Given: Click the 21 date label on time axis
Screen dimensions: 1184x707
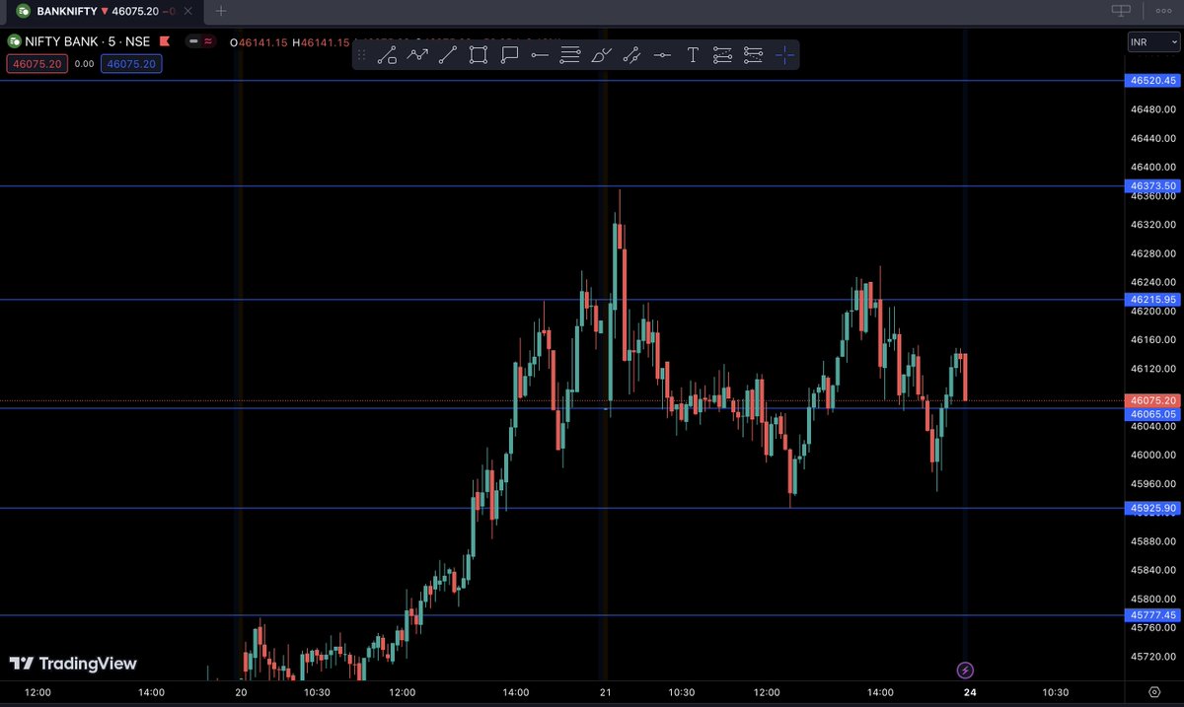Looking at the screenshot, I should pos(605,692).
